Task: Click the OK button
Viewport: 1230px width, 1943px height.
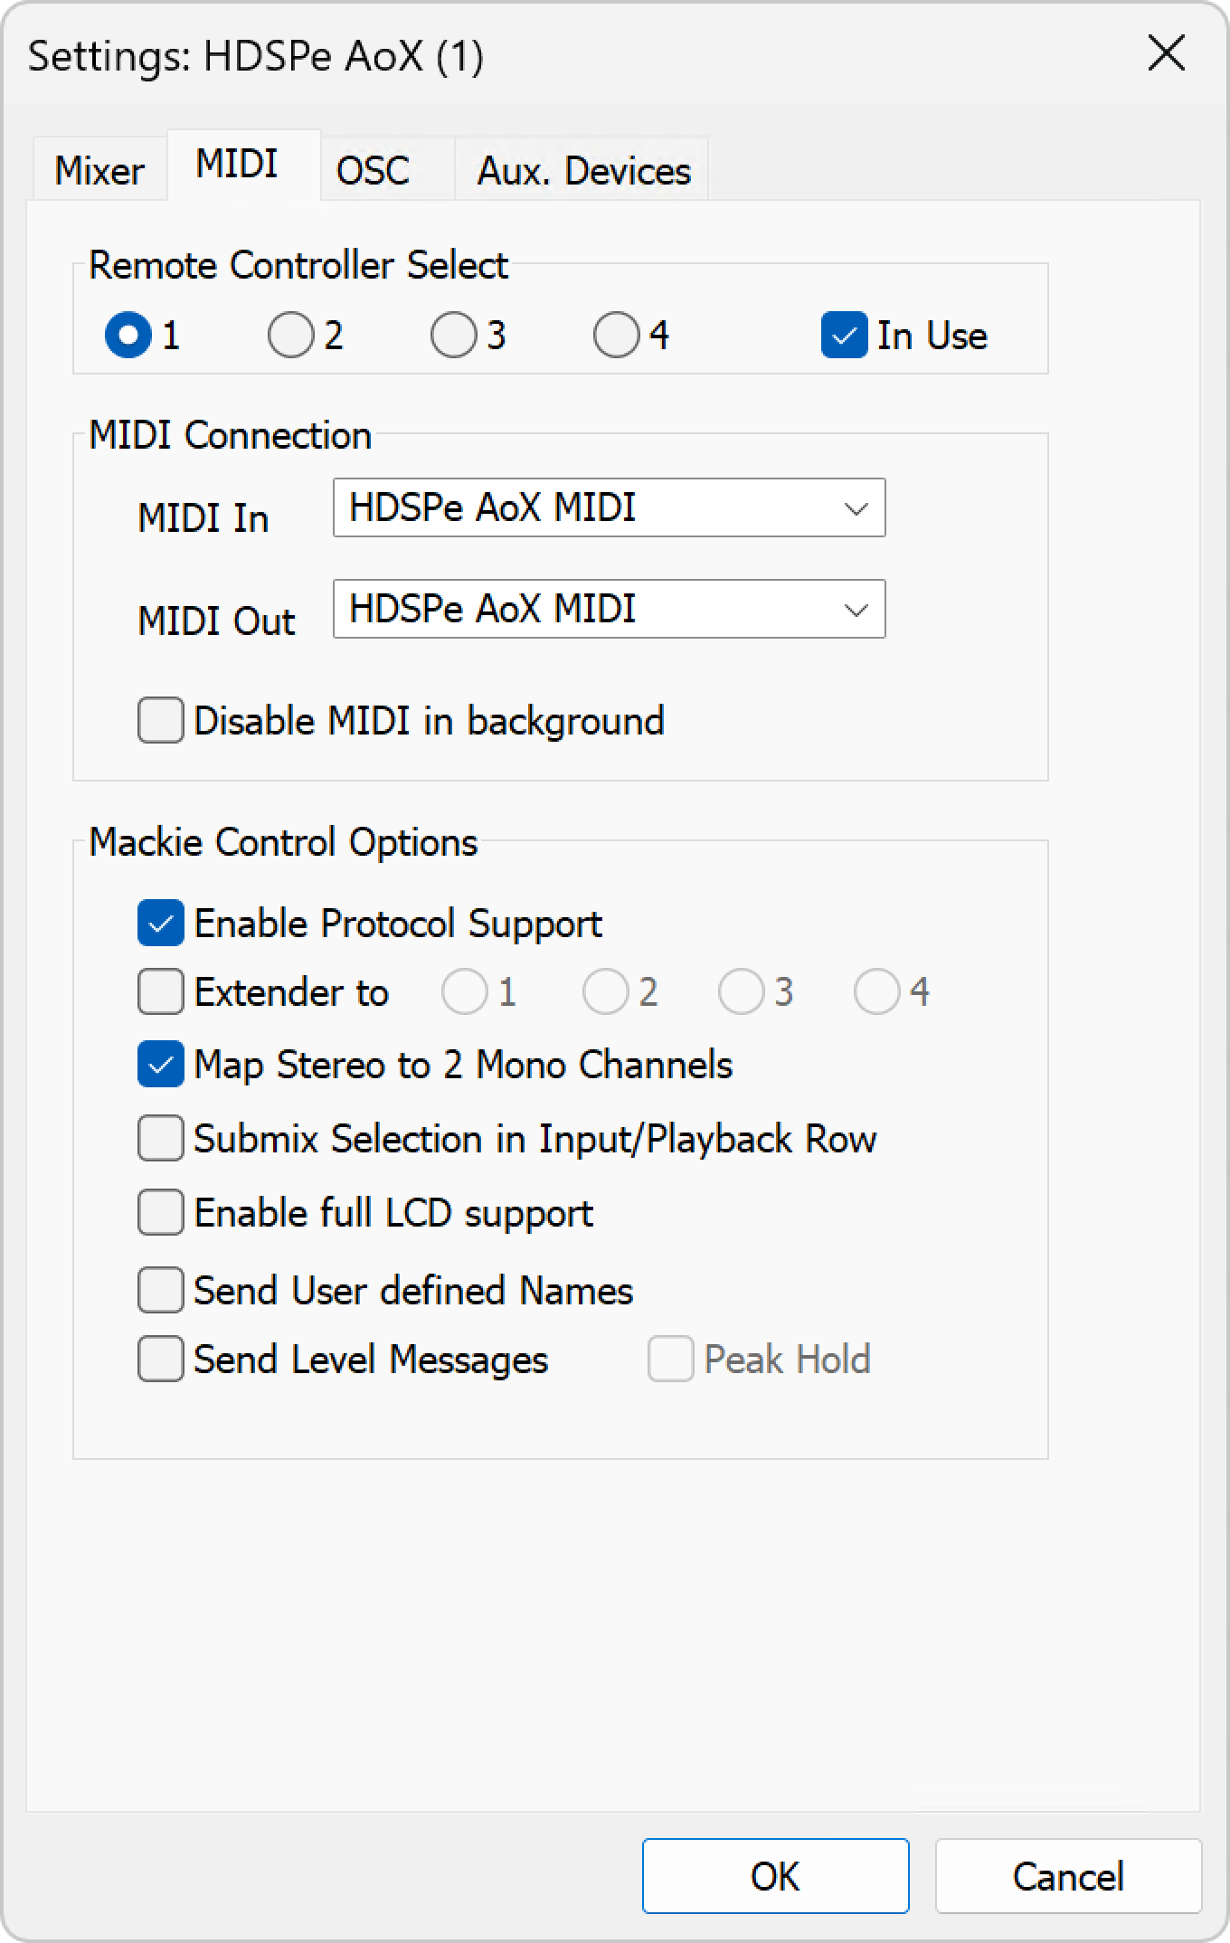Action: [775, 1876]
